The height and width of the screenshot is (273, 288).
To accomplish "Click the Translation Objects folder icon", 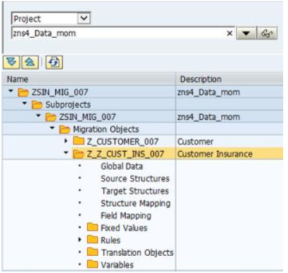I will [92, 252].
